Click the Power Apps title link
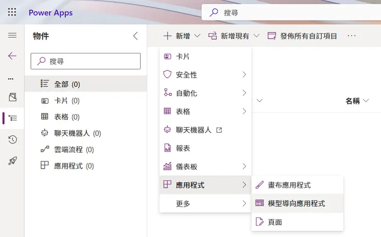The width and height of the screenshot is (381, 237). pyautogui.click(x=50, y=12)
